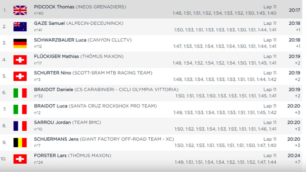This screenshot has height=172, width=306.
Task: Click the German flag beside SCHWARZBAUER Luca
Action: pos(20,43)
